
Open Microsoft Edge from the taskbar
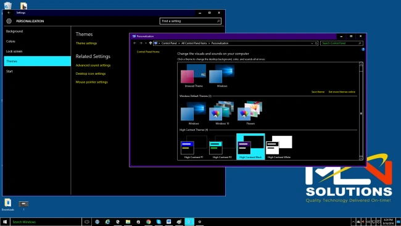(118, 222)
